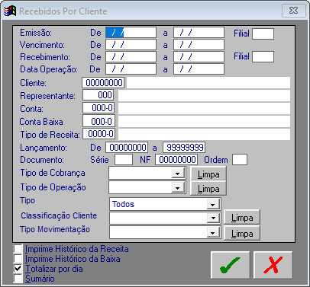The height and width of the screenshot is (287, 310).
Task: Click the Cliente name description field
Action: (208, 83)
